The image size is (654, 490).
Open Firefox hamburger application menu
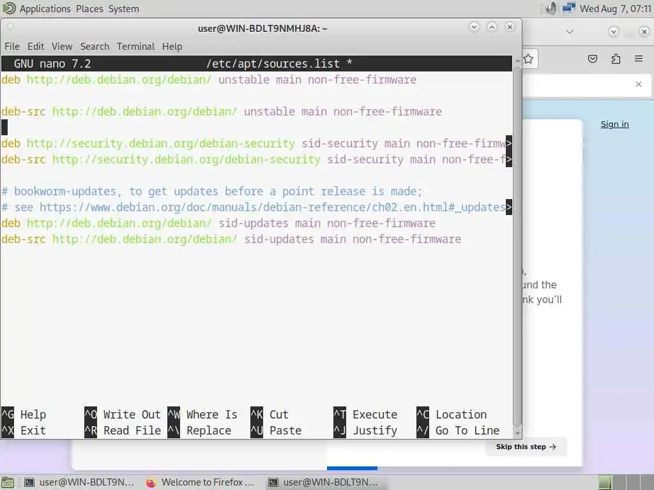639,59
